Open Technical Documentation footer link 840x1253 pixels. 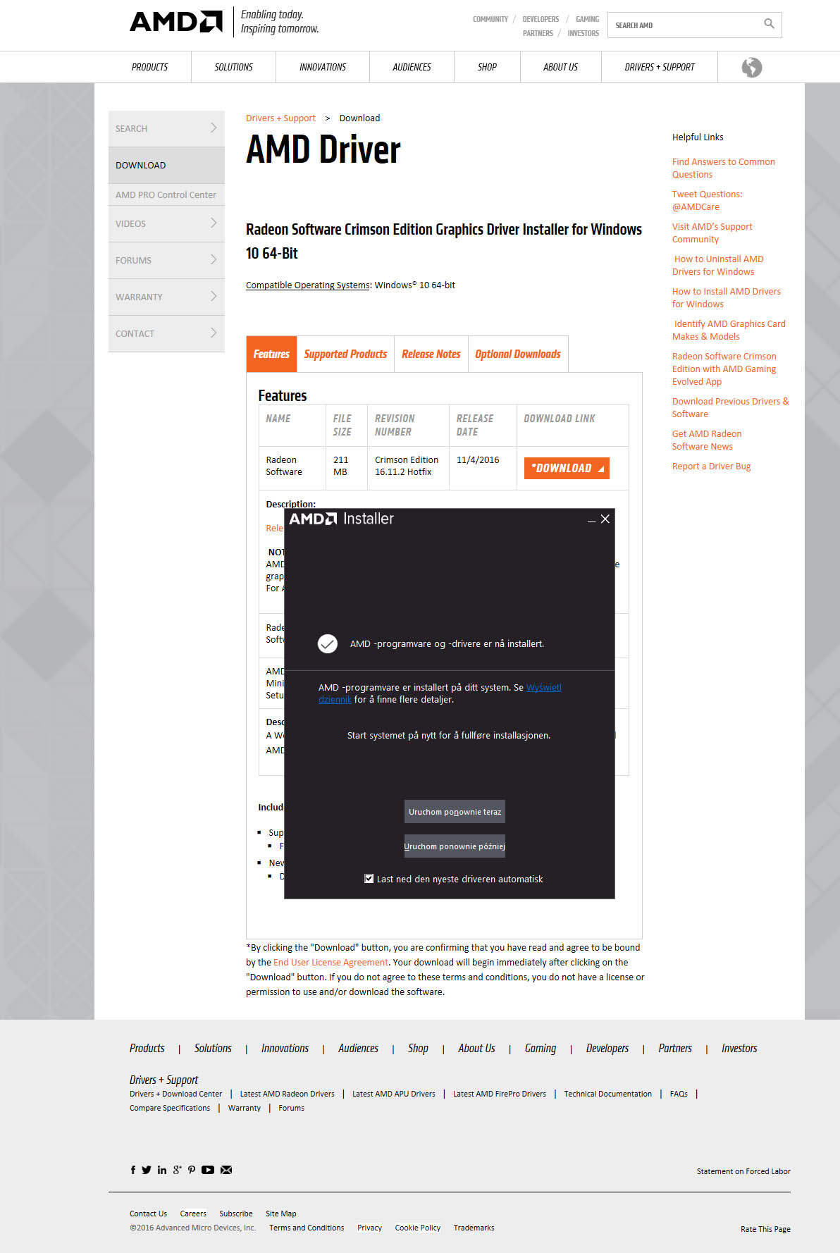click(607, 1094)
